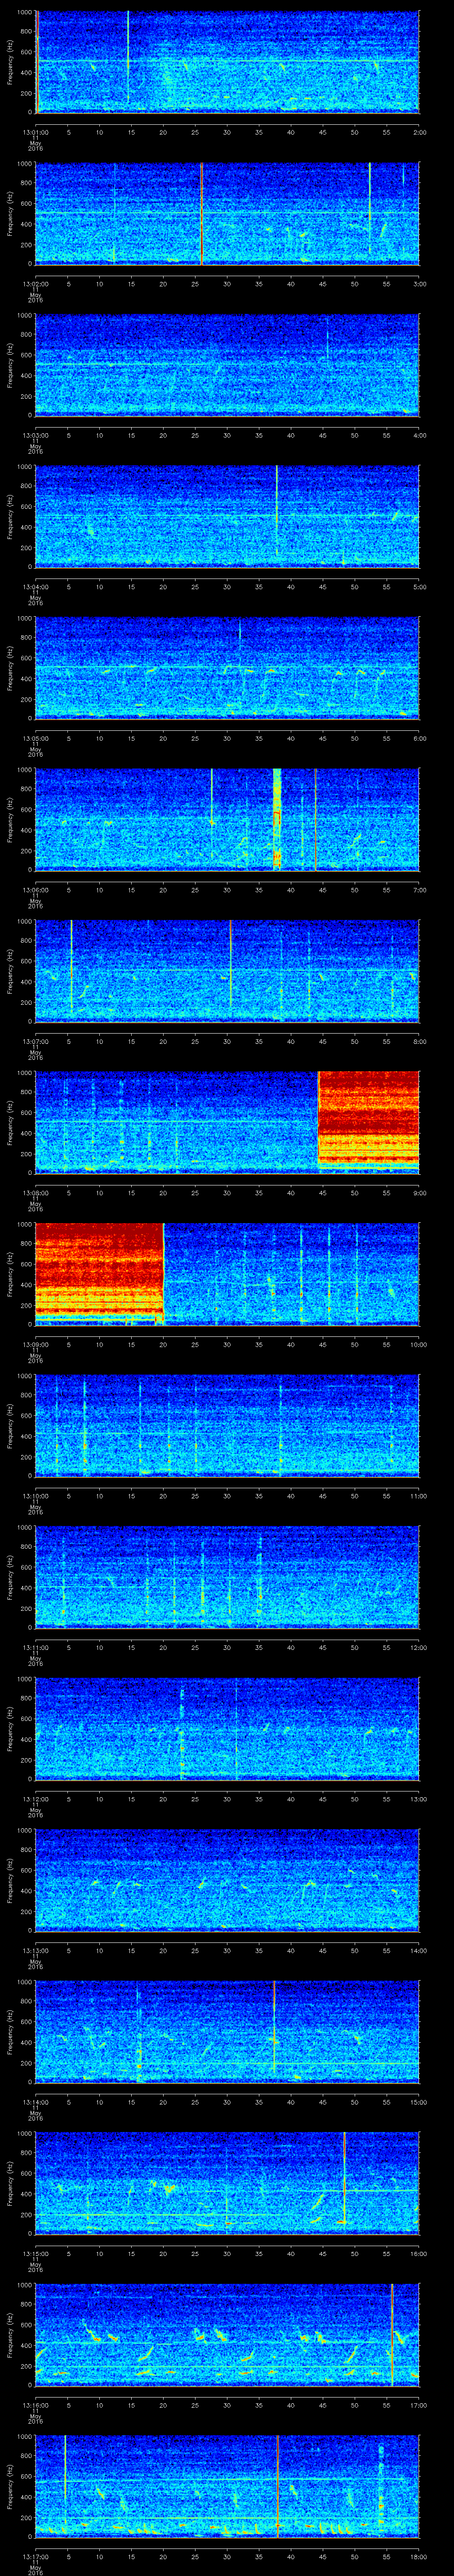Screen dimensions: 454x2576
Task: Click Frequency (Hz) axis label of the 13:01:00 panel
Action: [11, 62]
